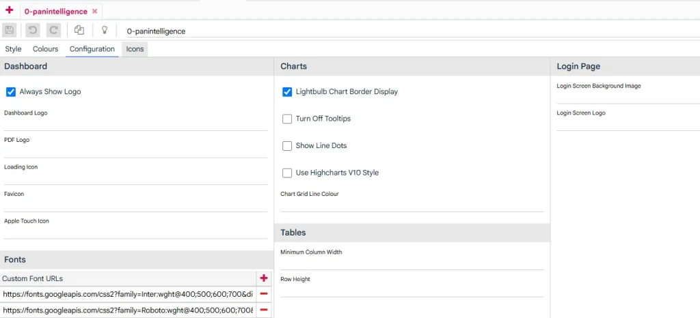This screenshot has height=318, width=700.
Task: Click the lightbulb toolbar icon
Action: pyautogui.click(x=105, y=30)
